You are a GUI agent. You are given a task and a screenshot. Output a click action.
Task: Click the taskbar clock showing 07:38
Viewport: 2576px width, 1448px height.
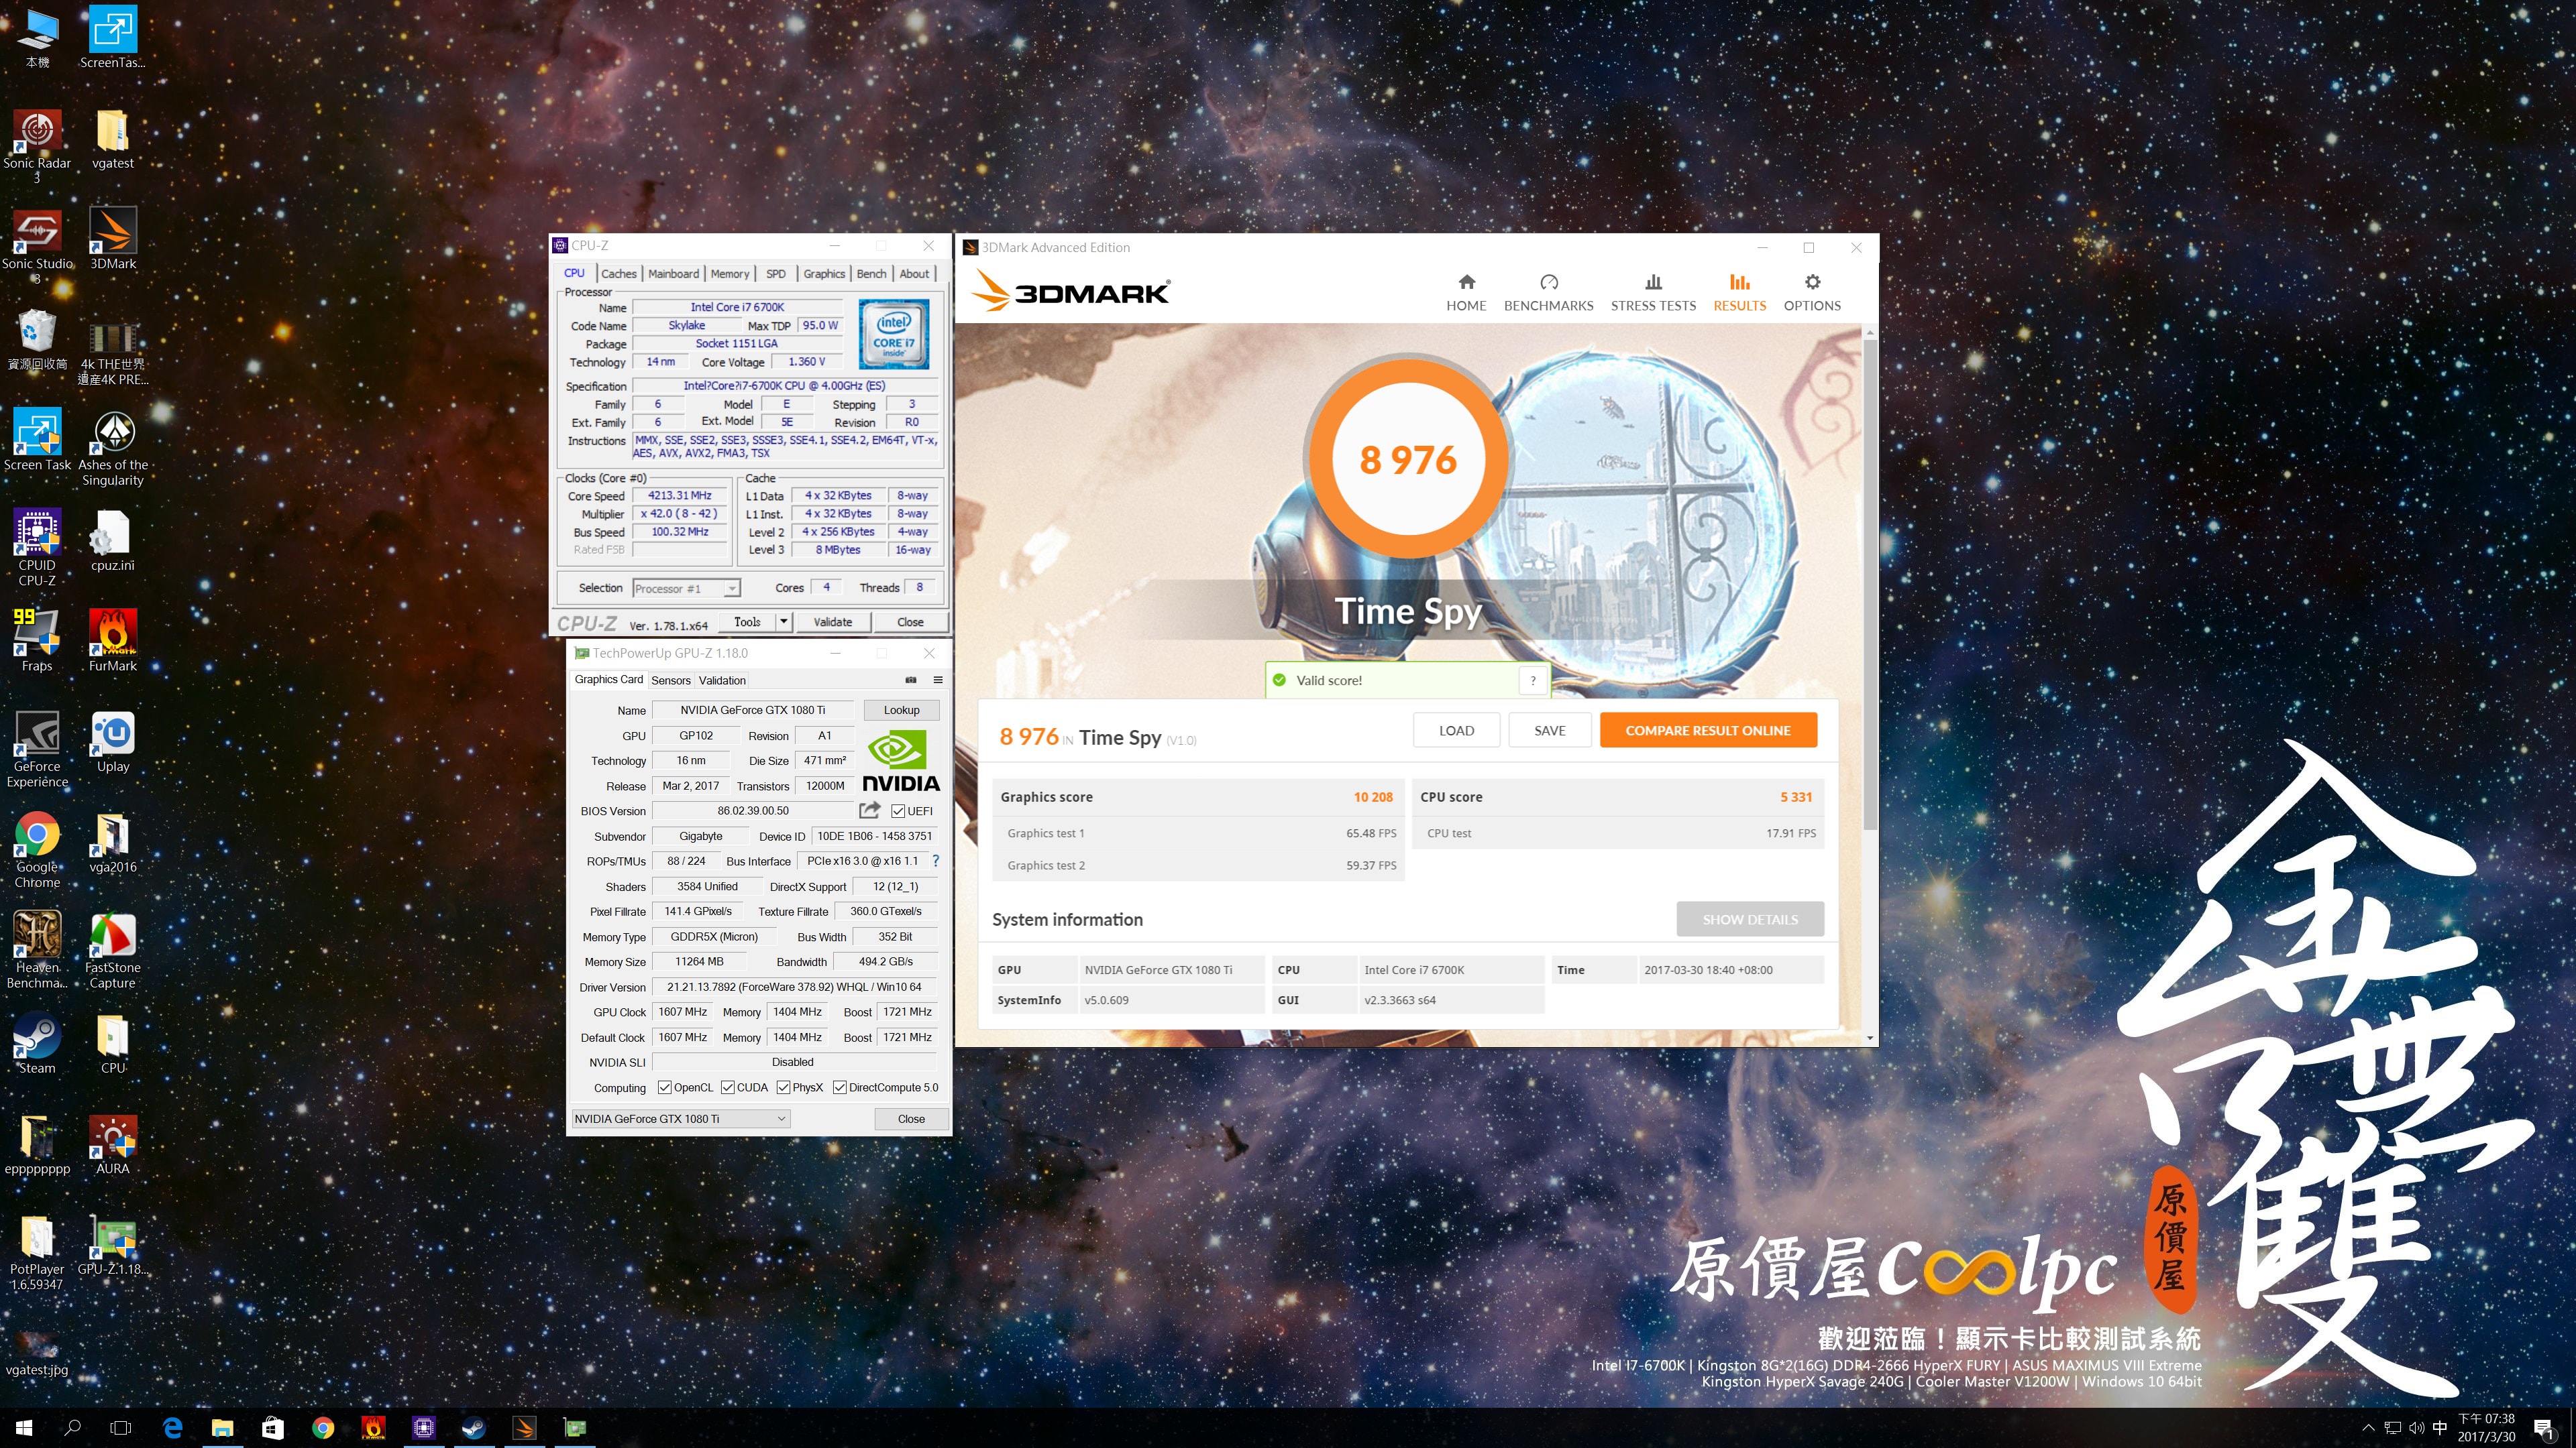pyautogui.click(x=2486, y=1428)
